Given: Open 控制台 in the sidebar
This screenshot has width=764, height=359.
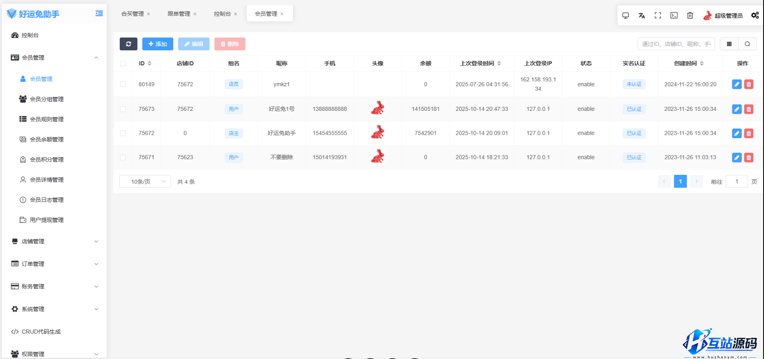Looking at the screenshot, I should click(x=54, y=35).
